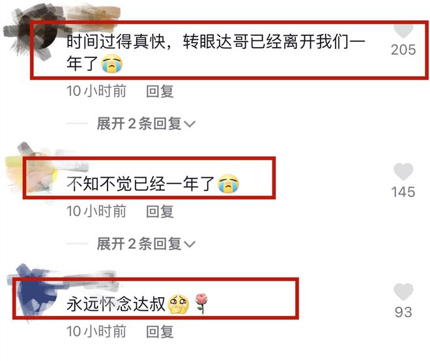Reply to the 永远怀念达叔 comment
The image size is (430, 361).
coord(160,332)
